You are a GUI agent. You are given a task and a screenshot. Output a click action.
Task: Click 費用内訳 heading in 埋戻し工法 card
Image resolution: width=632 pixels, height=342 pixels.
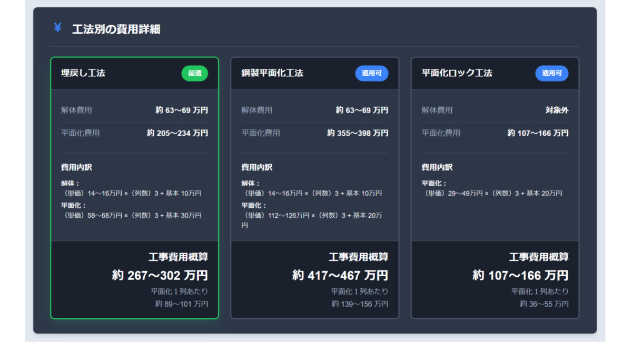pos(77,167)
